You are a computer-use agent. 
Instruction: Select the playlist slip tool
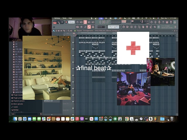pos(61,31)
